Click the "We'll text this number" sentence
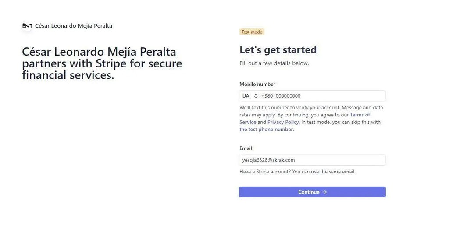Viewport: 449px width, 236px height. coord(289,107)
